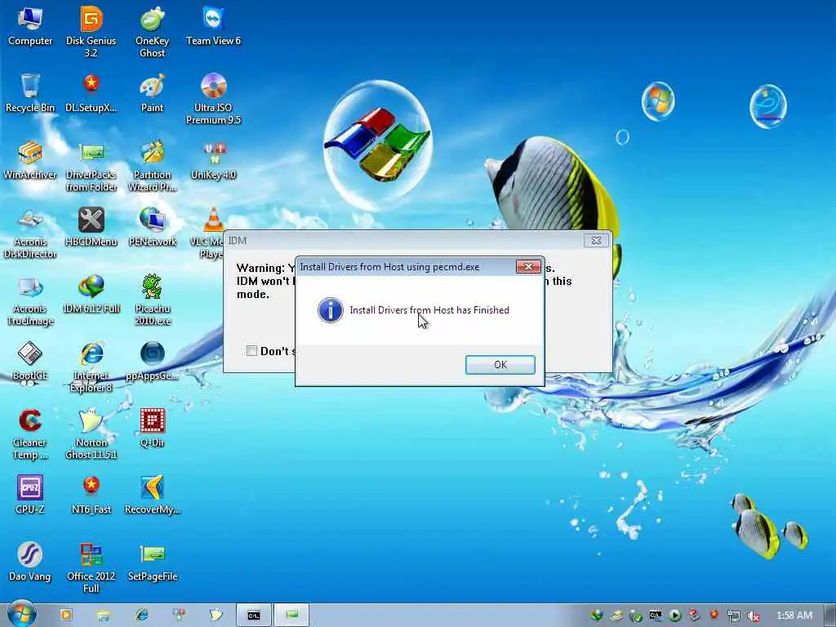836x627 pixels.
Task: Select Ultra ISO Premium 9.5 icon
Action: point(213,99)
